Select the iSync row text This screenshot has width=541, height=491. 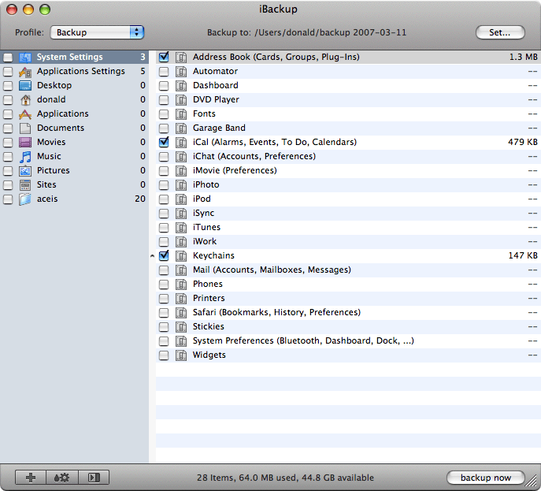coord(204,213)
